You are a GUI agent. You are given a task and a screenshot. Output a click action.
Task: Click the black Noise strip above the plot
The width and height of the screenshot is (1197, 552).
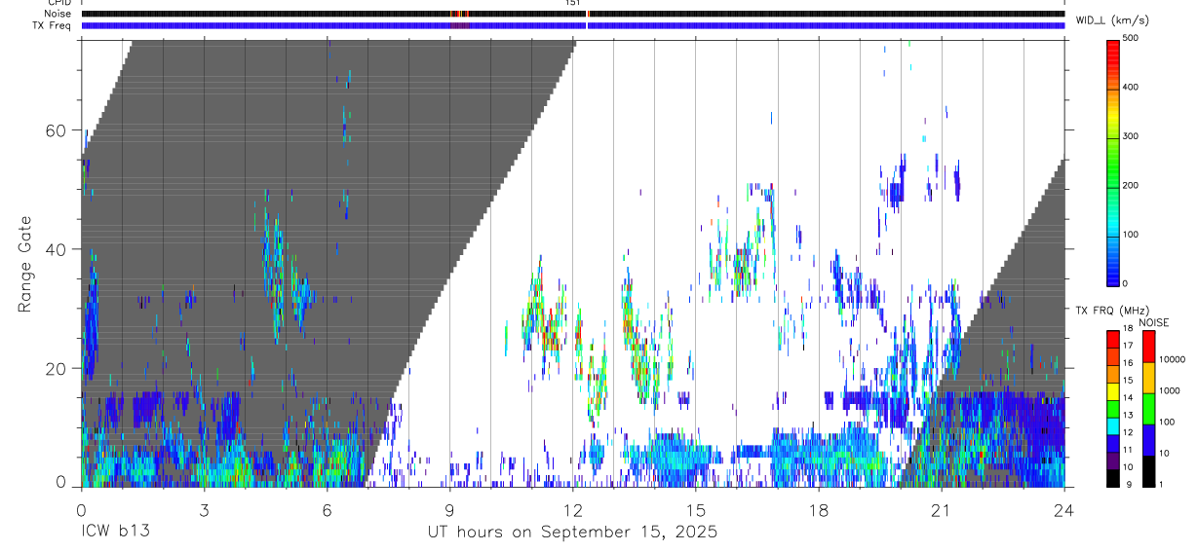point(573,14)
